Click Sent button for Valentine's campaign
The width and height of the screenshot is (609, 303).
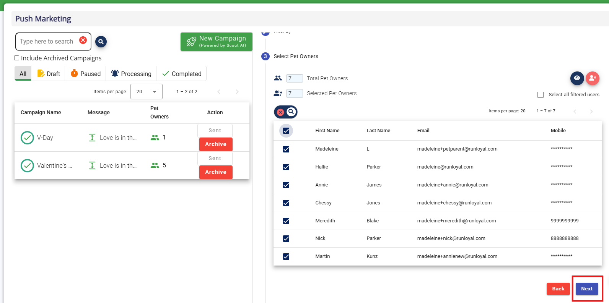(x=215, y=158)
